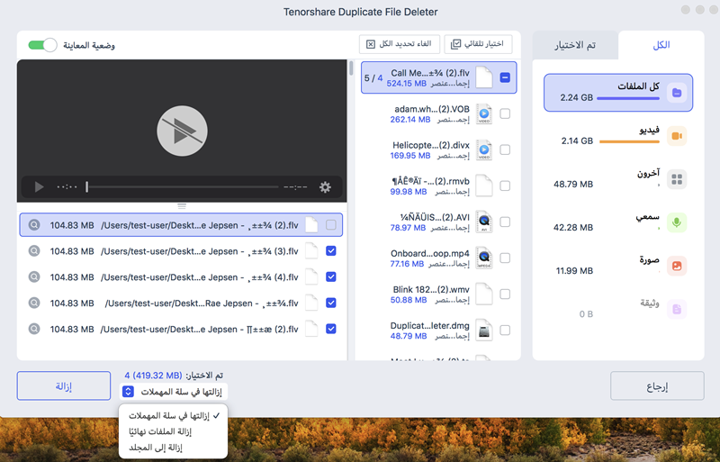Choose the checked move to Trash menu option
Viewport: 720px width, 462px height.
[173, 415]
